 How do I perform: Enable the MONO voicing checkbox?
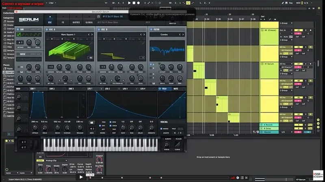click(x=161, y=129)
